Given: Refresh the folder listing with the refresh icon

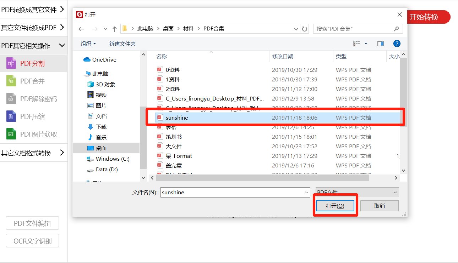Looking at the screenshot, I should coord(305,29).
